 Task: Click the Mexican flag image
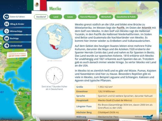pos(37,5)
